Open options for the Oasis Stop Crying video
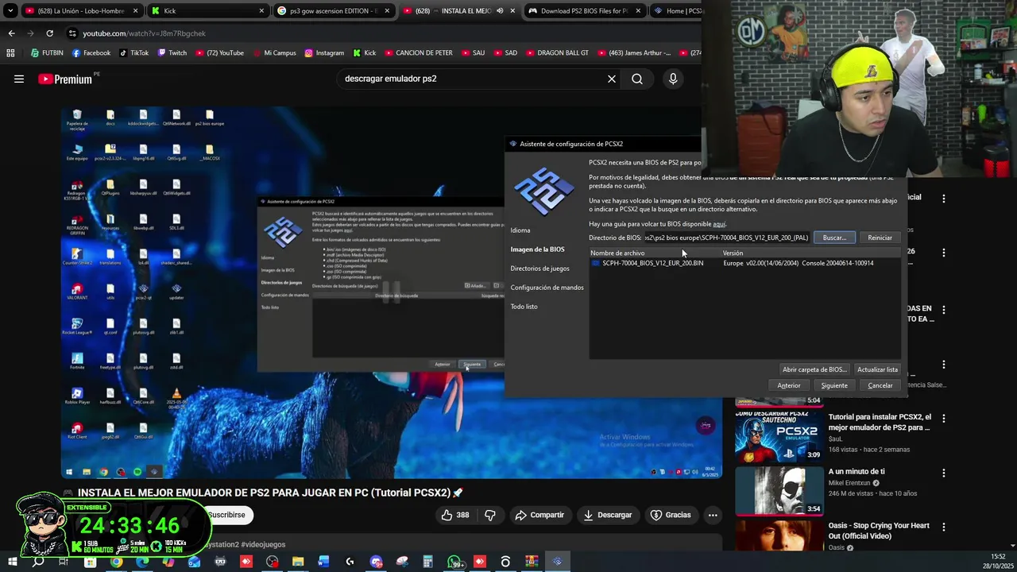 click(944, 527)
